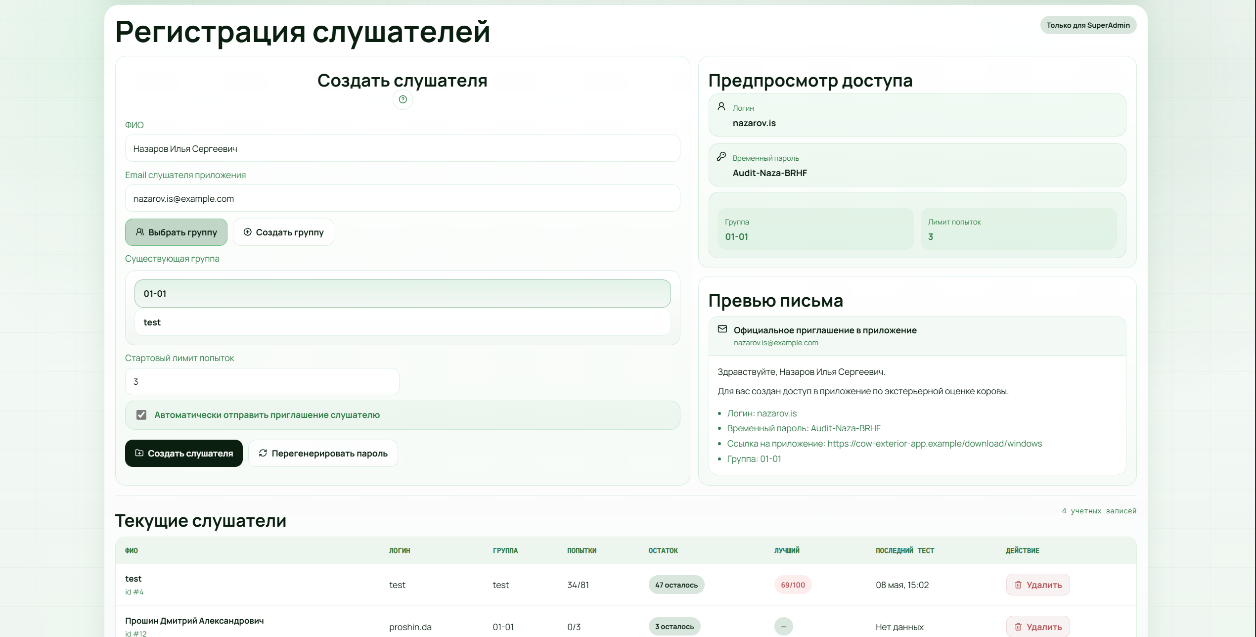Delete Прошин Дмитрий Александрович's row
The height and width of the screenshot is (637, 1256).
(1038, 627)
